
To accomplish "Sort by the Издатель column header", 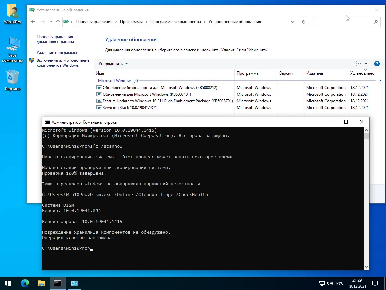I will click(326, 73).
